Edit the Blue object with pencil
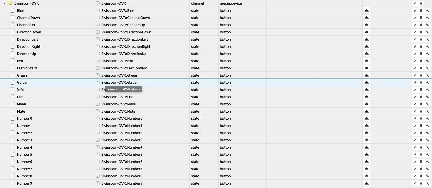 pos(415,10)
